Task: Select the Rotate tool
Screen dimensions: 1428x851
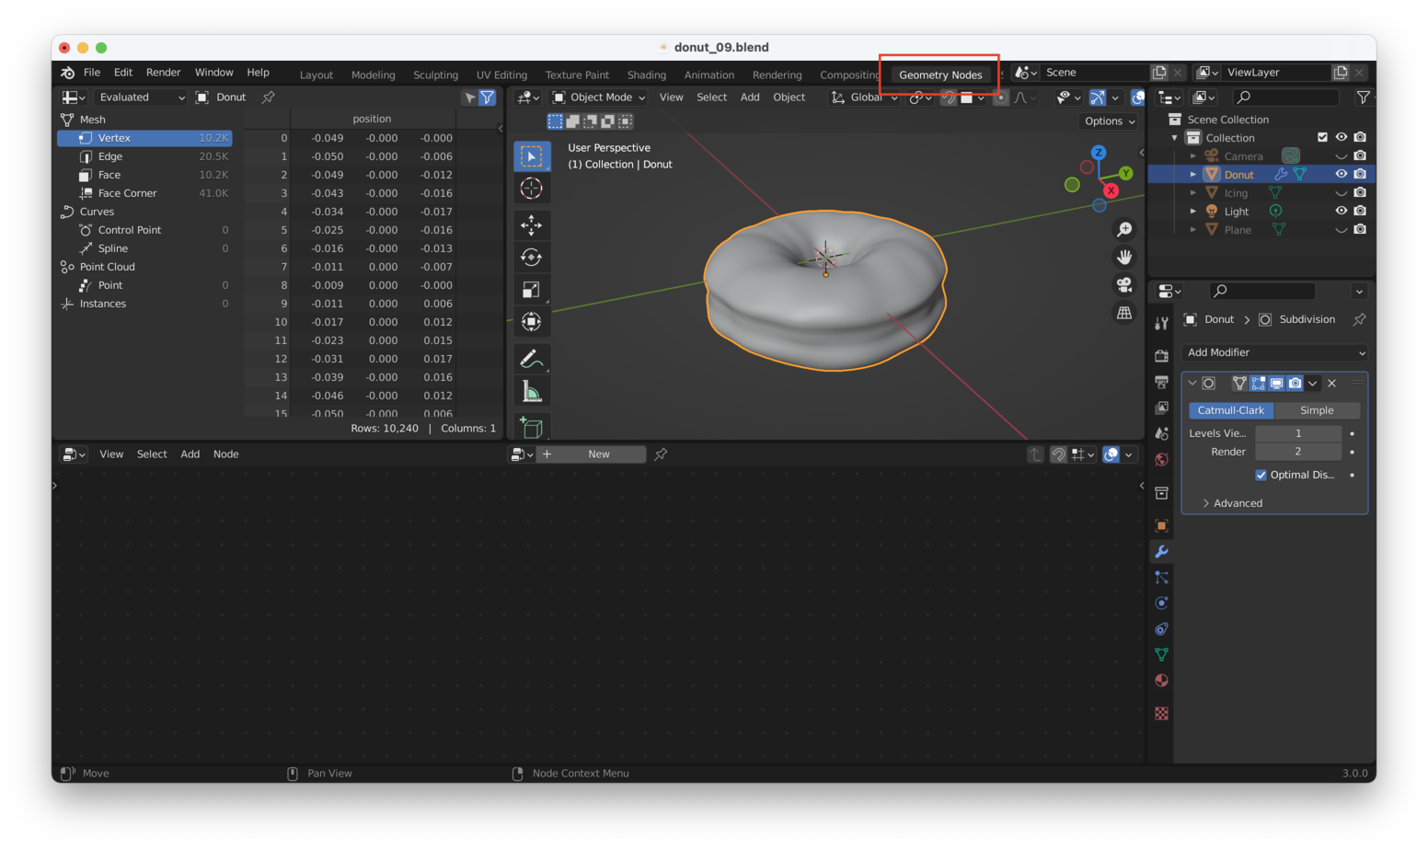Action: 532,257
